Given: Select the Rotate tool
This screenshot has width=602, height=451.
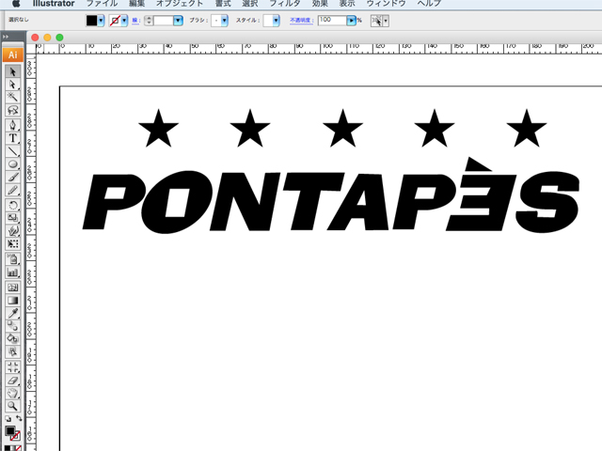Looking at the screenshot, I should click(x=12, y=205).
